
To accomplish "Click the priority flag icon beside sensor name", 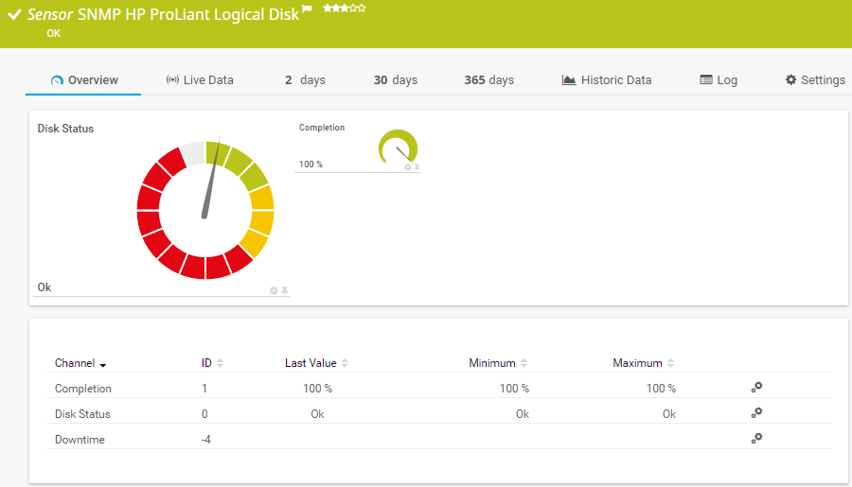I will coord(307,10).
